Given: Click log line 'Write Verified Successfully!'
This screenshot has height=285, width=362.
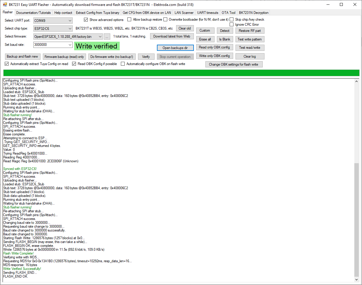Looking at the screenshot, I should 22,269.
